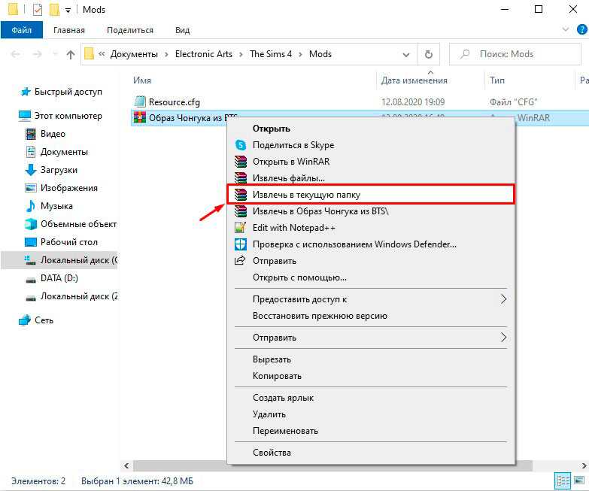Screen dimensions: 589x491
Task: Go to 'The Sims 4' in breadcrumb
Action: (x=271, y=54)
